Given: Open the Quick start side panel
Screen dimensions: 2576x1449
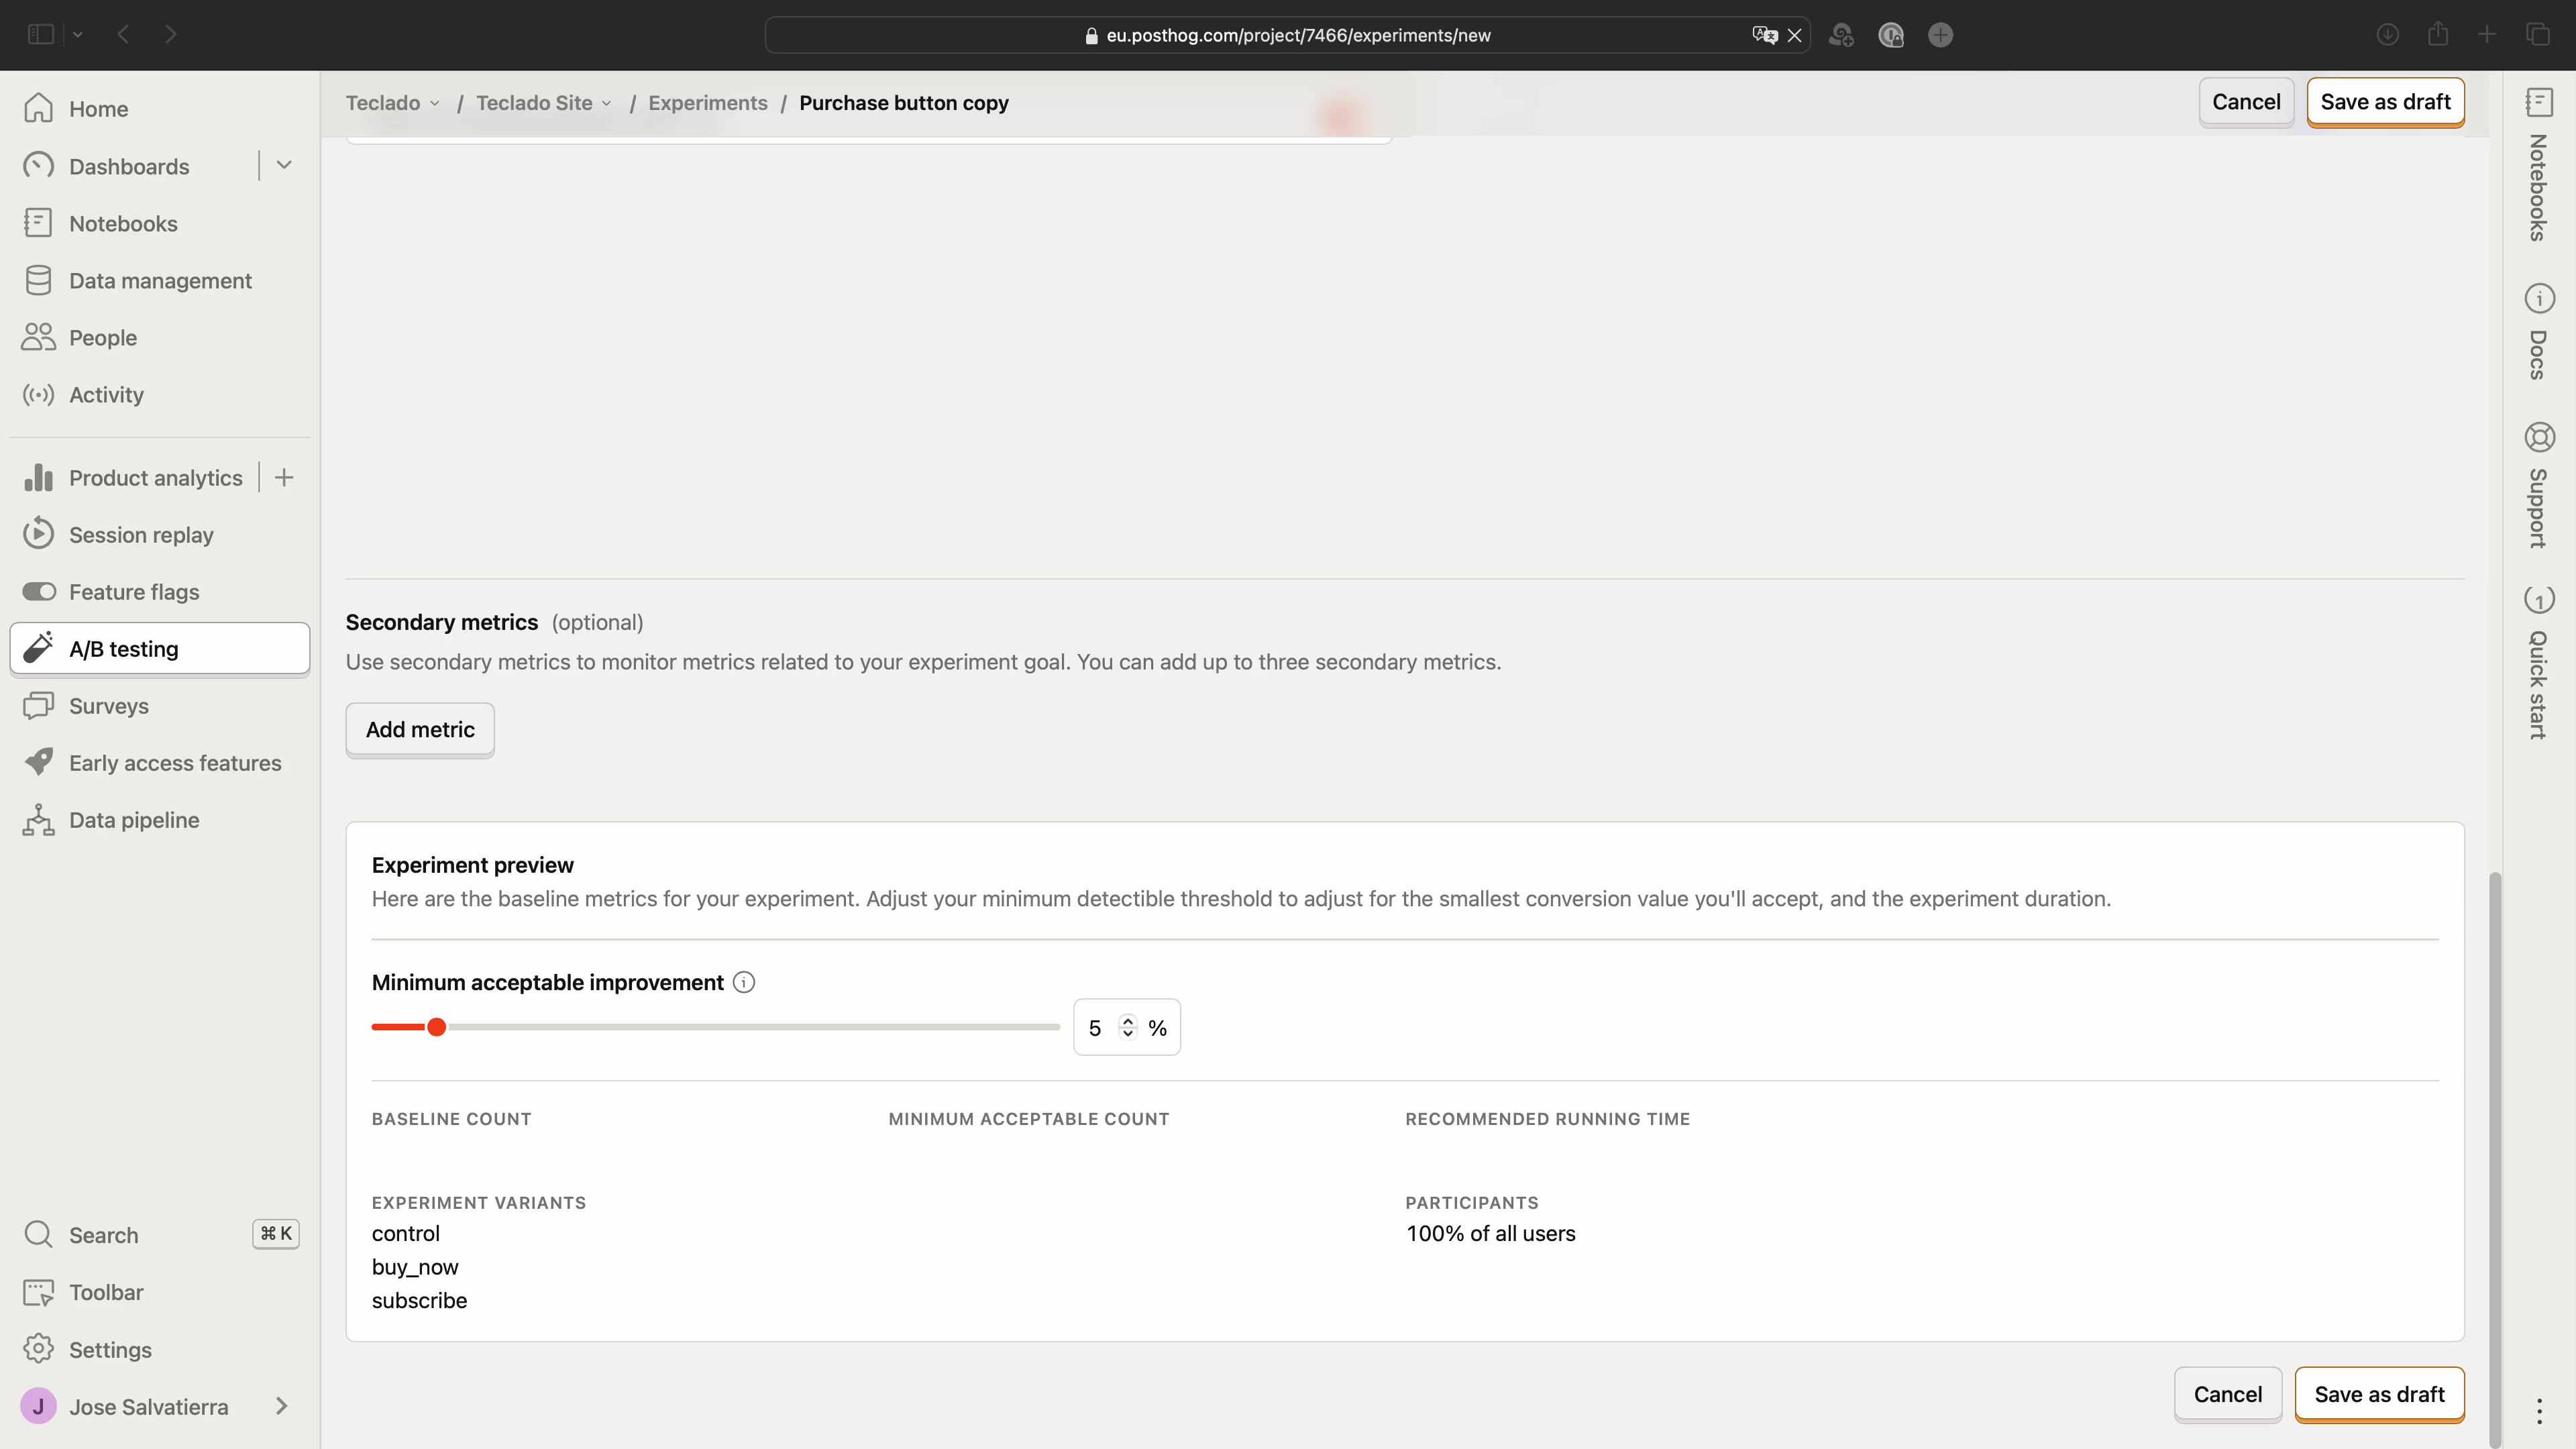Looking at the screenshot, I should (x=2539, y=662).
